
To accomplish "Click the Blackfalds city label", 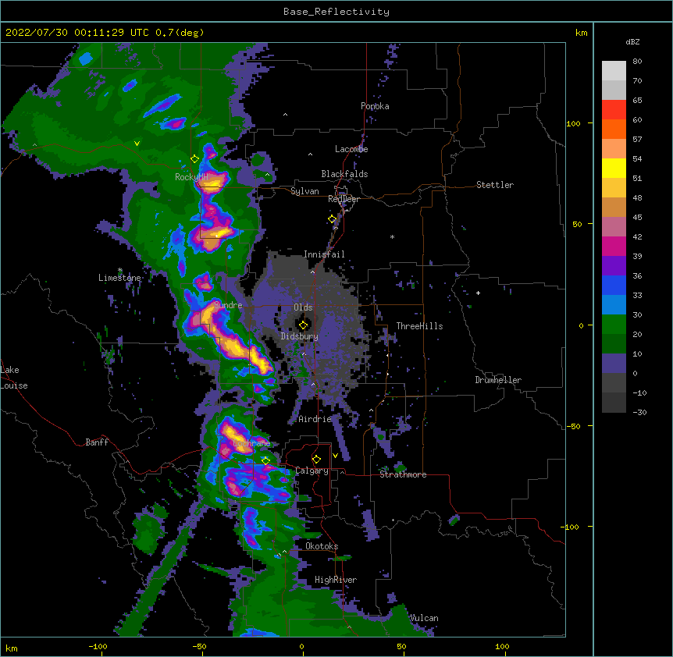I will (344, 174).
